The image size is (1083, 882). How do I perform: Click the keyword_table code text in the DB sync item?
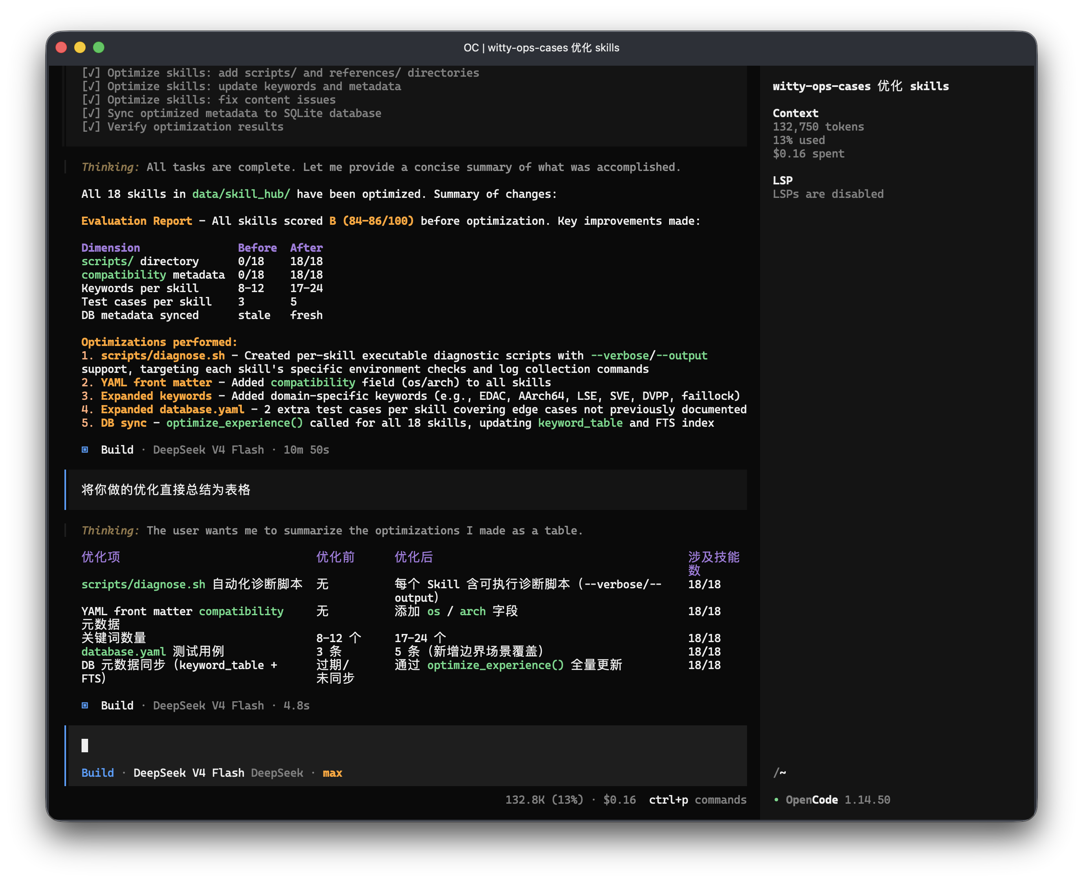pyautogui.click(x=580, y=423)
